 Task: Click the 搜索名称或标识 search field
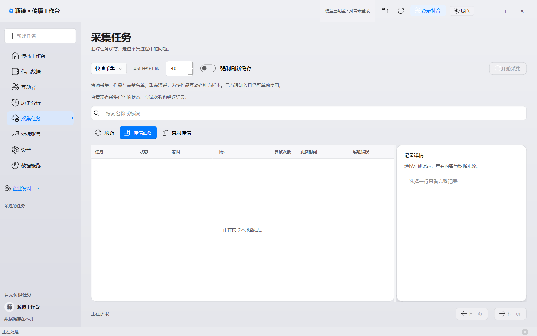309,113
